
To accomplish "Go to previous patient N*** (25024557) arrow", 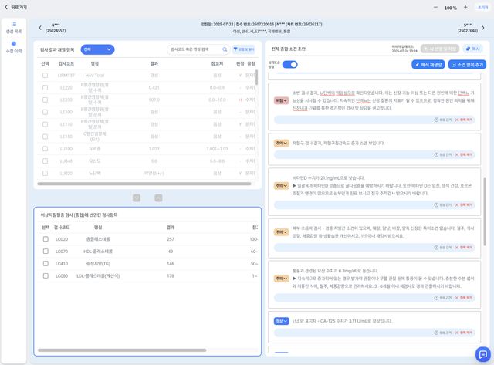I will pos(40,28).
